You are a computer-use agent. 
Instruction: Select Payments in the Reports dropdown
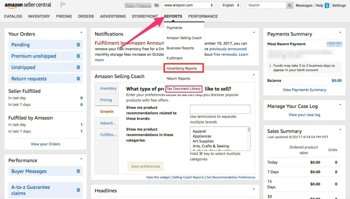tap(174, 28)
